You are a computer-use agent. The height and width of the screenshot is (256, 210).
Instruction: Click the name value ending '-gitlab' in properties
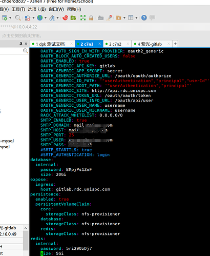coord(8,228)
